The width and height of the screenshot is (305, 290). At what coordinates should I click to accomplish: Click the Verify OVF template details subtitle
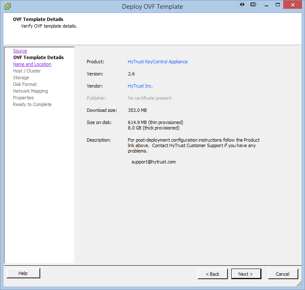click(x=49, y=26)
